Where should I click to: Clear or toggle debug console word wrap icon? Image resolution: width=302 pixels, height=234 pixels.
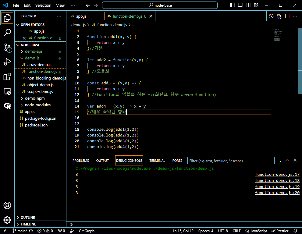[x=279, y=161]
